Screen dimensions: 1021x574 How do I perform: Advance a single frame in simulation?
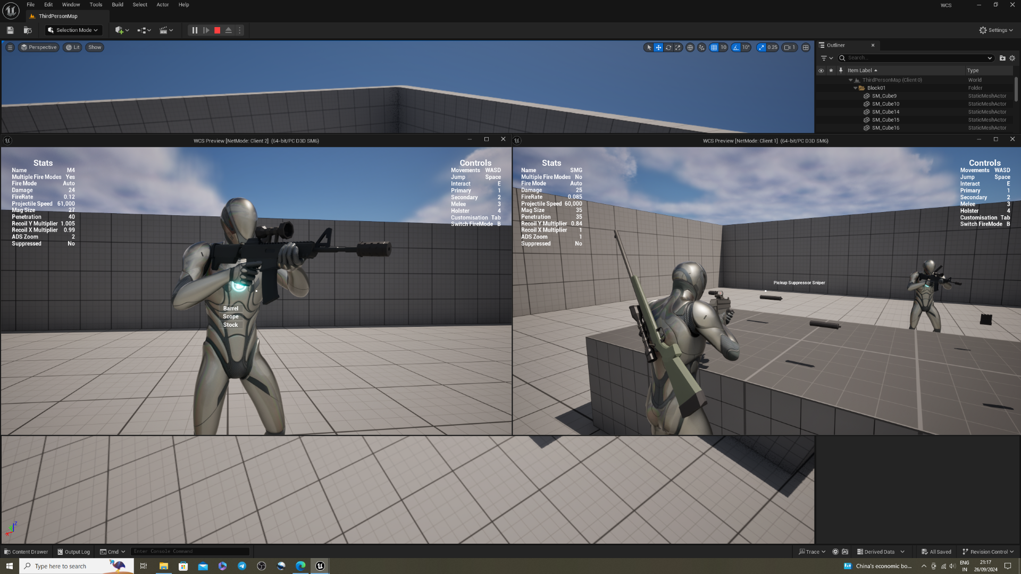point(206,30)
